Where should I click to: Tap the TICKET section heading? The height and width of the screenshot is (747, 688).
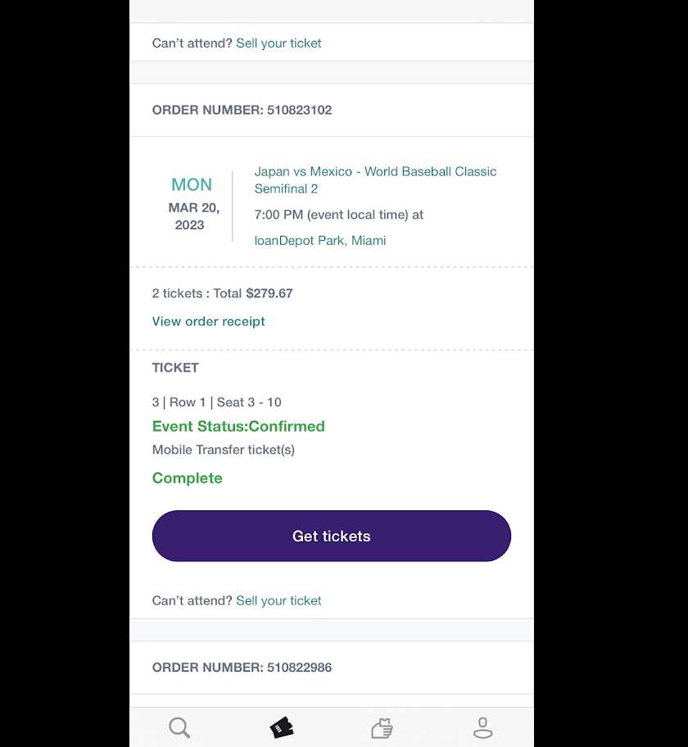175,368
